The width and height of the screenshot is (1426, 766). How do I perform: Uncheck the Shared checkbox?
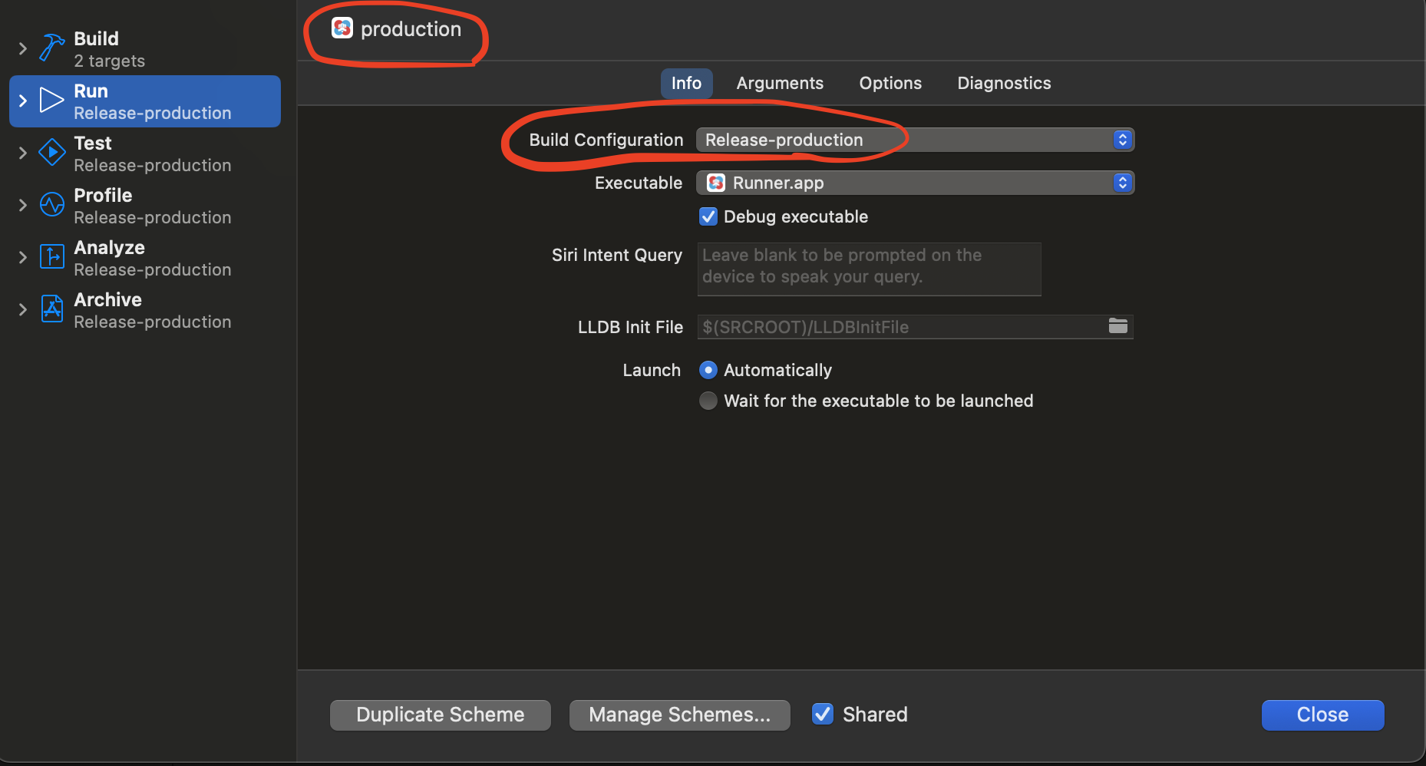click(x=823, y=714)
